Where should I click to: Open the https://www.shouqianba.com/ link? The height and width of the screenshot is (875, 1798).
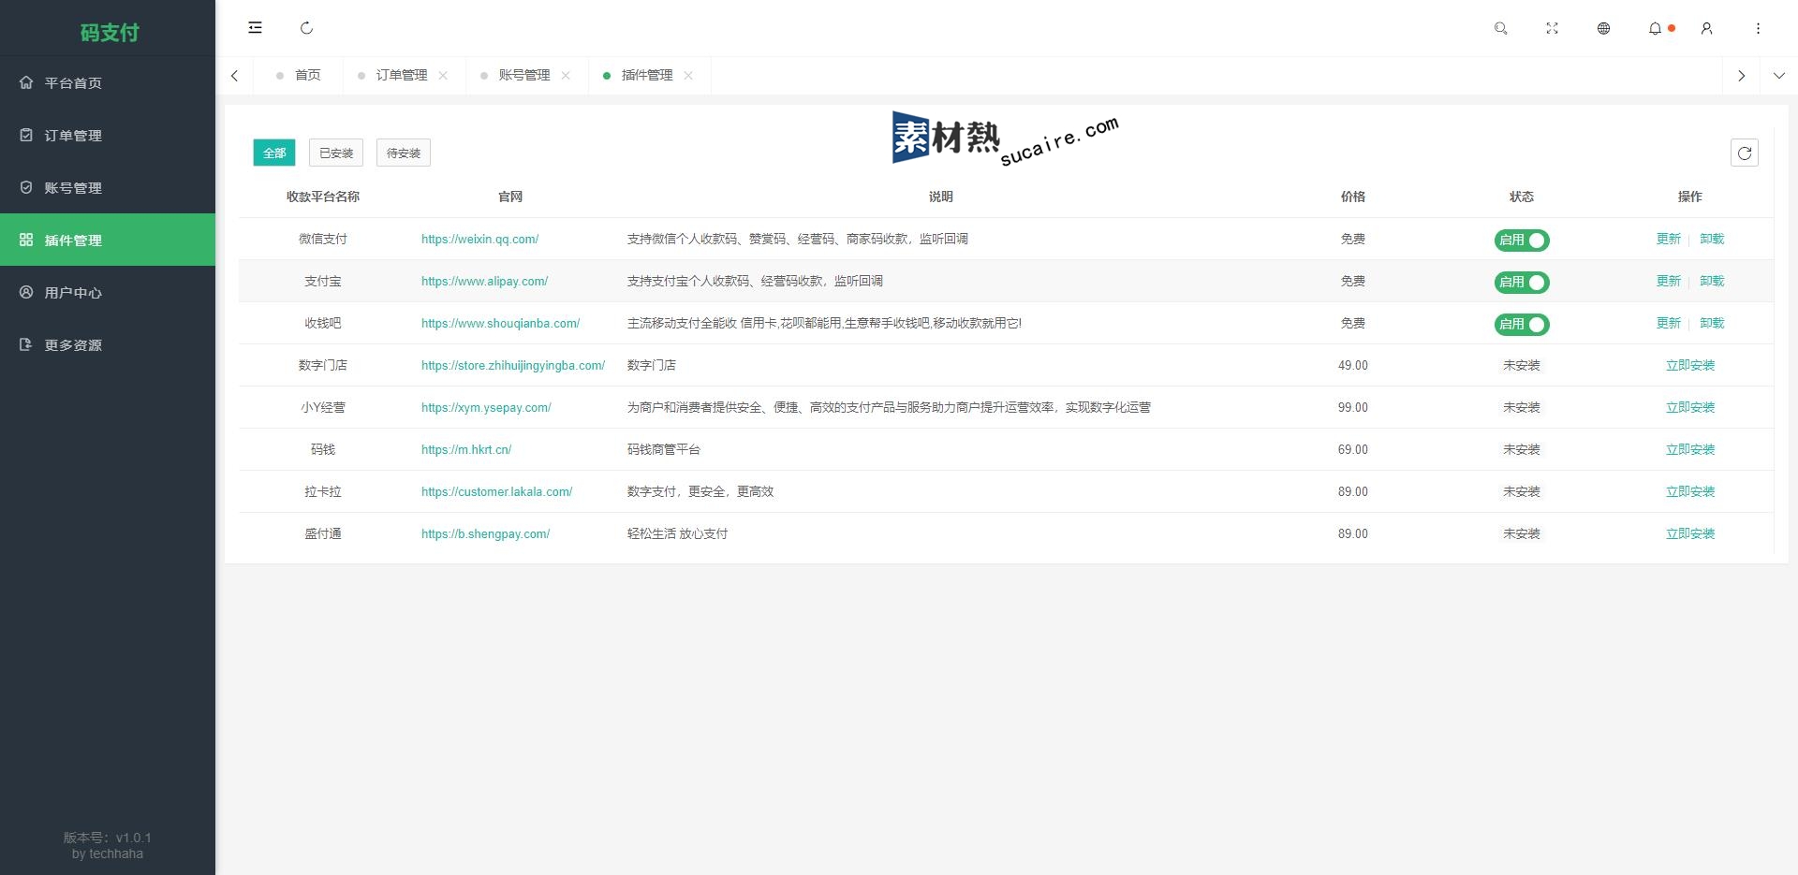(500, 324)
